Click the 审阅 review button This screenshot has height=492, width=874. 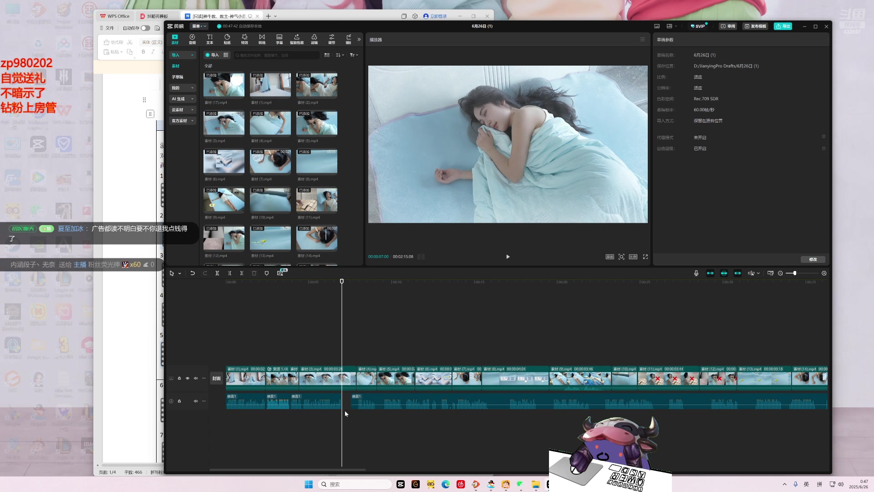coord(728,26)
